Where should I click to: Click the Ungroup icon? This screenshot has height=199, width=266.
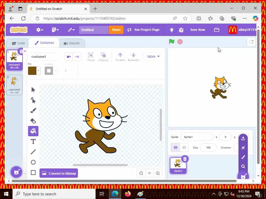pos(103,57)
